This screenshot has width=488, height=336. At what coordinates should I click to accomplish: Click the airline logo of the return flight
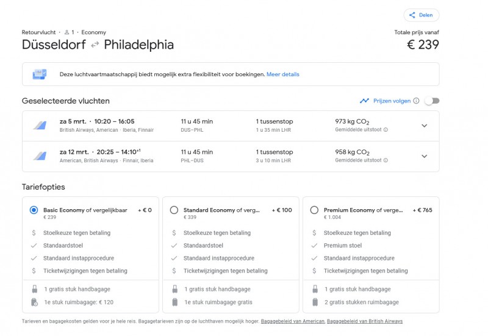[40, 156]
